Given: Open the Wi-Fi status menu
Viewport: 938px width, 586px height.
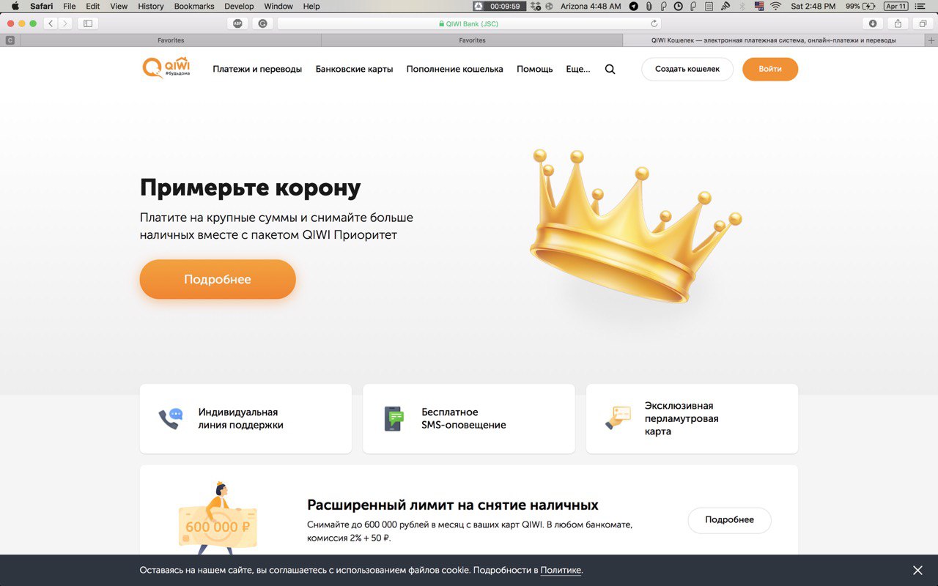Looking at the screenshot, I should [775, 6].
